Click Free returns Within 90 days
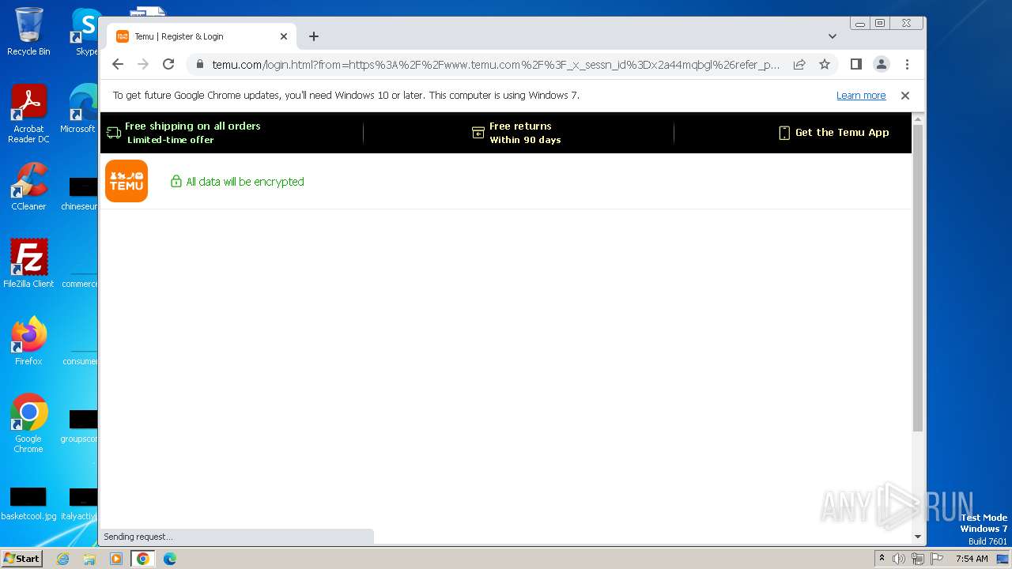 [525, 133]
